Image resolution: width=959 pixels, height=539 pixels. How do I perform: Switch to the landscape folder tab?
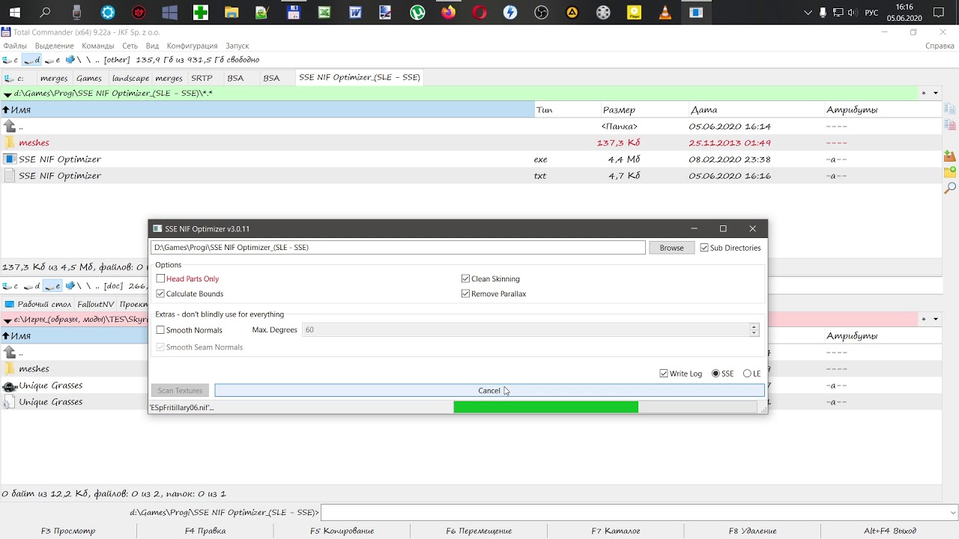(130, 78)
